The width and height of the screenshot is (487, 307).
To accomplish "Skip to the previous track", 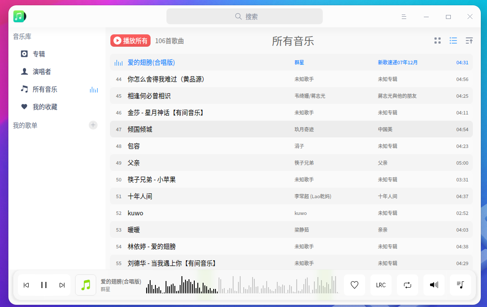I will tap(26, 285).
